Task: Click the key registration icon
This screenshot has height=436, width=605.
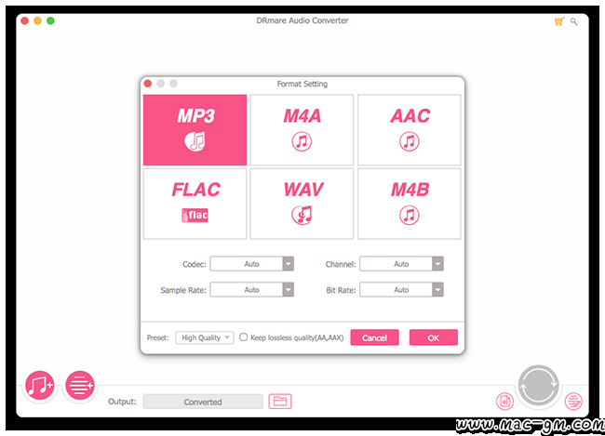Action: (x=574, y=21)
